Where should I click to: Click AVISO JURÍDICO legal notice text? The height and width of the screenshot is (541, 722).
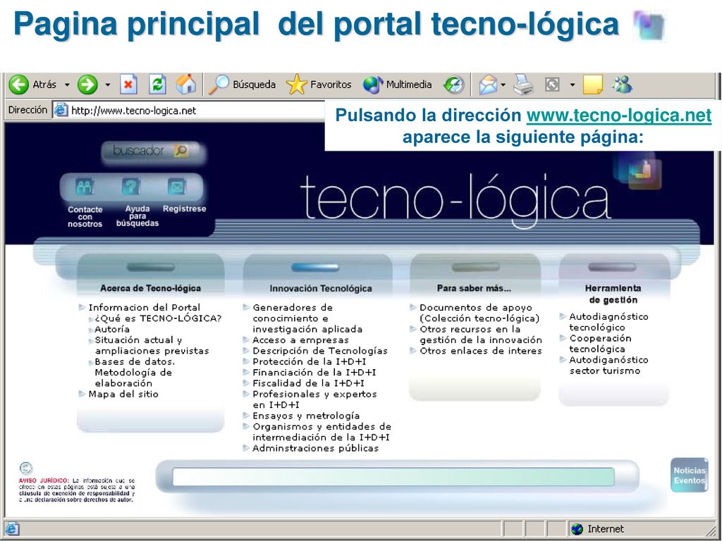point(77,490)
